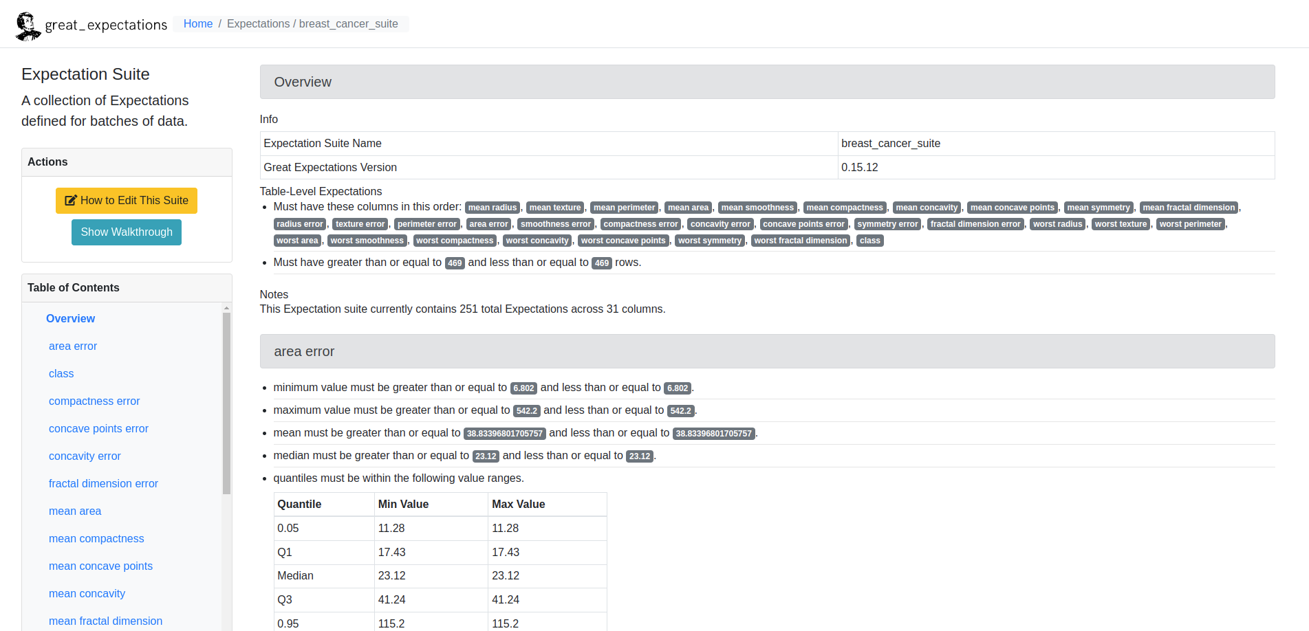Image resolution: width=1309 pixels, height=631 pixels.
Task: Open the 'area error' section link
Action: [x=73, y=346]
